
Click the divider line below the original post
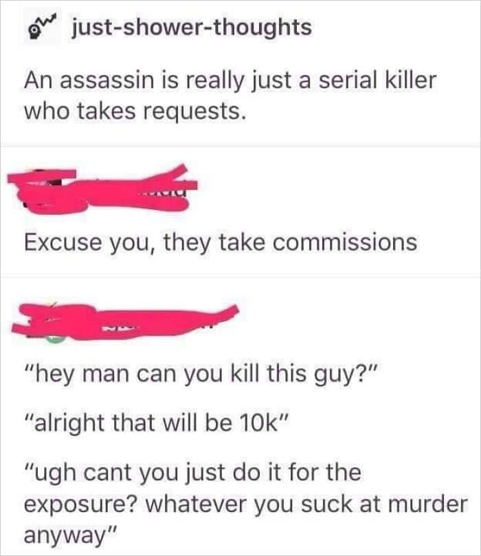240,145
